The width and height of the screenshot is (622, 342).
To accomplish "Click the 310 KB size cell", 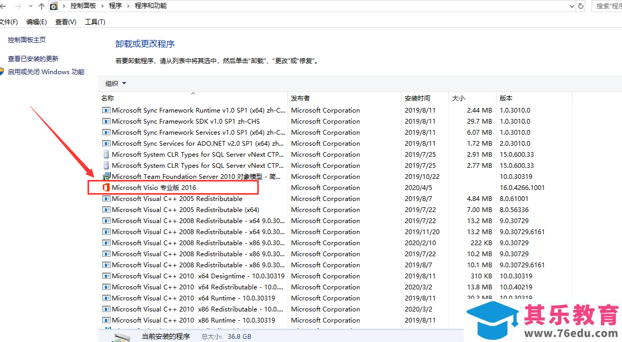I will click(481, 276).
